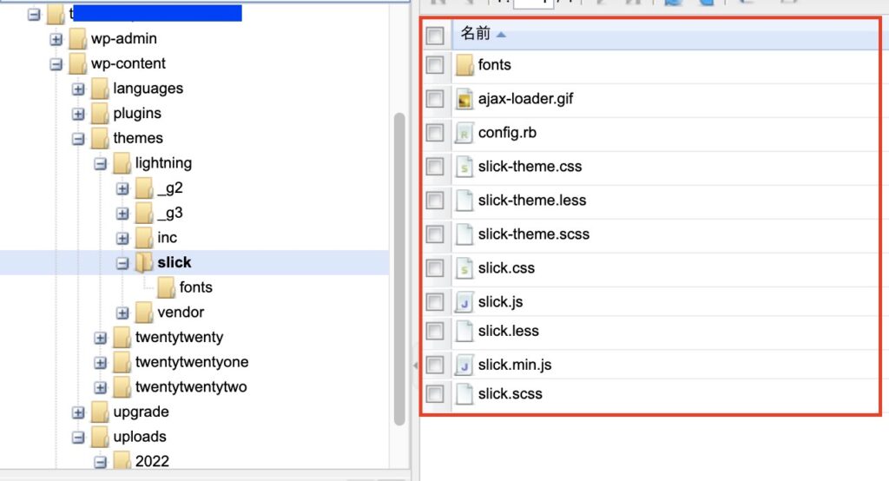This screenshot has height=481, width=889.
Task: Collapse the uploads tree node
Action: 78,438
